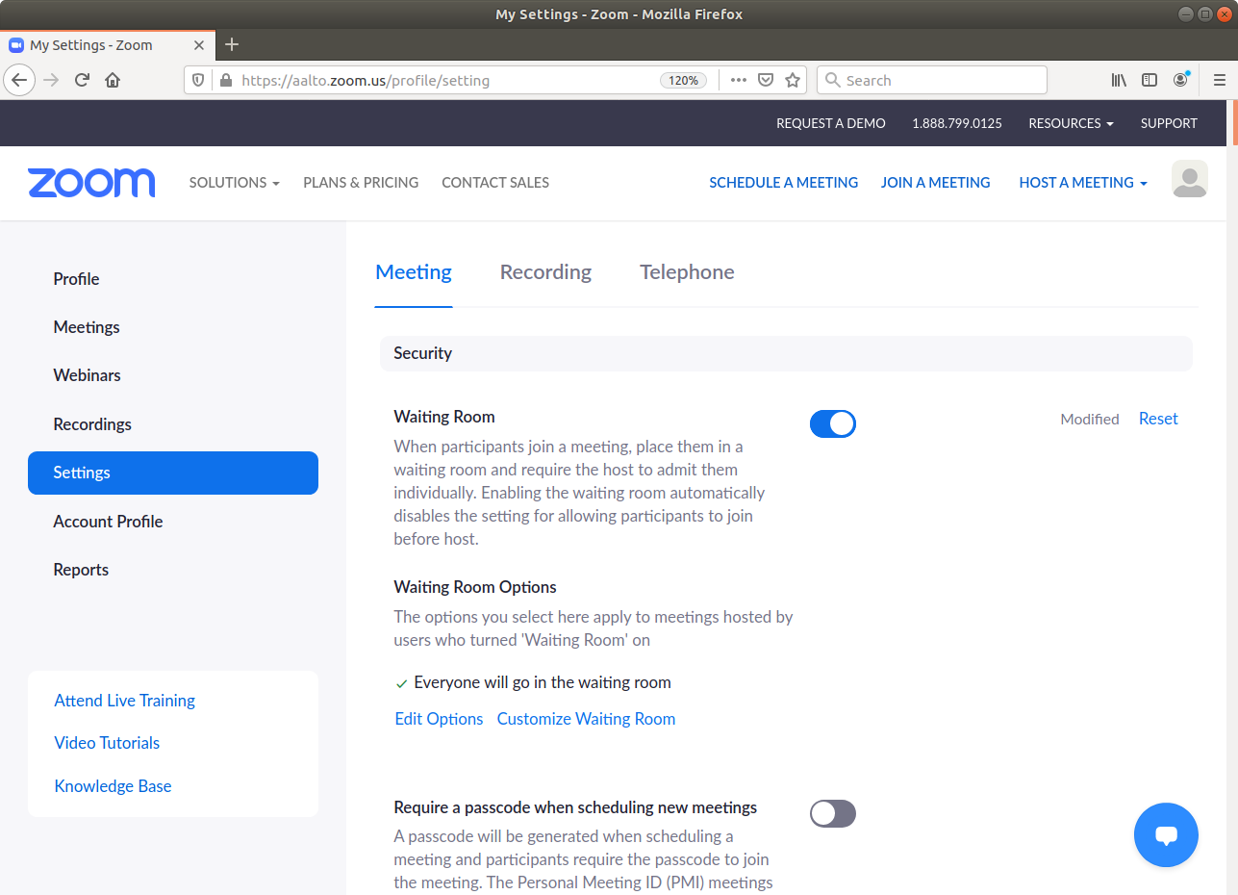Click the Zoom logo
The width and height of the screenshot is (1238, 895).
click(91, 183)
